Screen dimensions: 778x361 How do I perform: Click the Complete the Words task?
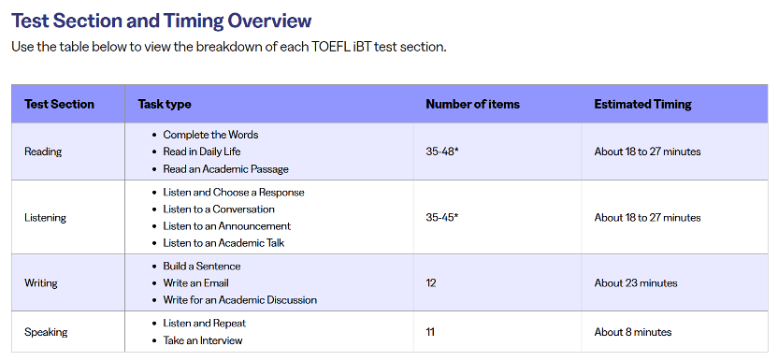click(210, 135)
